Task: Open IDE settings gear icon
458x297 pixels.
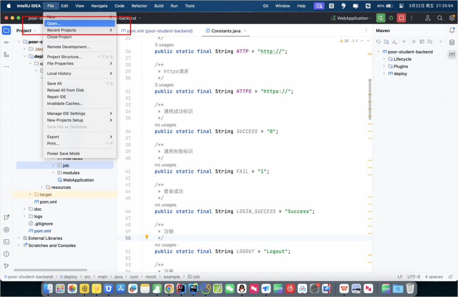Action: pos(451,18)
